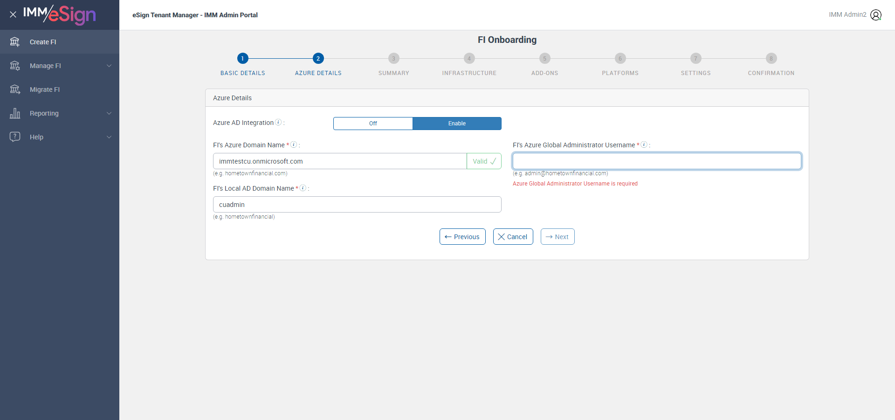This screenshot has width=895, height=420.
Task: Close the sidebar with the X icon
Action: point(13,14)
